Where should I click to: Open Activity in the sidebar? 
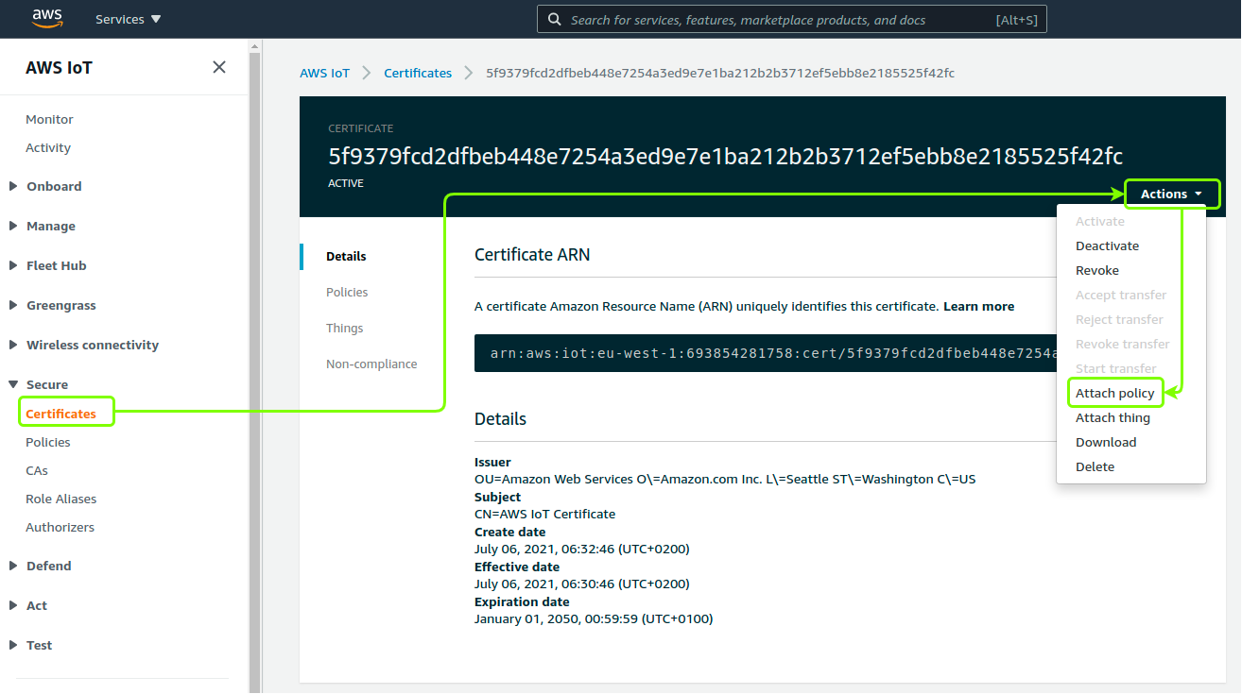tap(48, 147)
